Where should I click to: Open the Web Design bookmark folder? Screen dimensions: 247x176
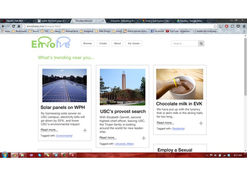click(103, 31)
